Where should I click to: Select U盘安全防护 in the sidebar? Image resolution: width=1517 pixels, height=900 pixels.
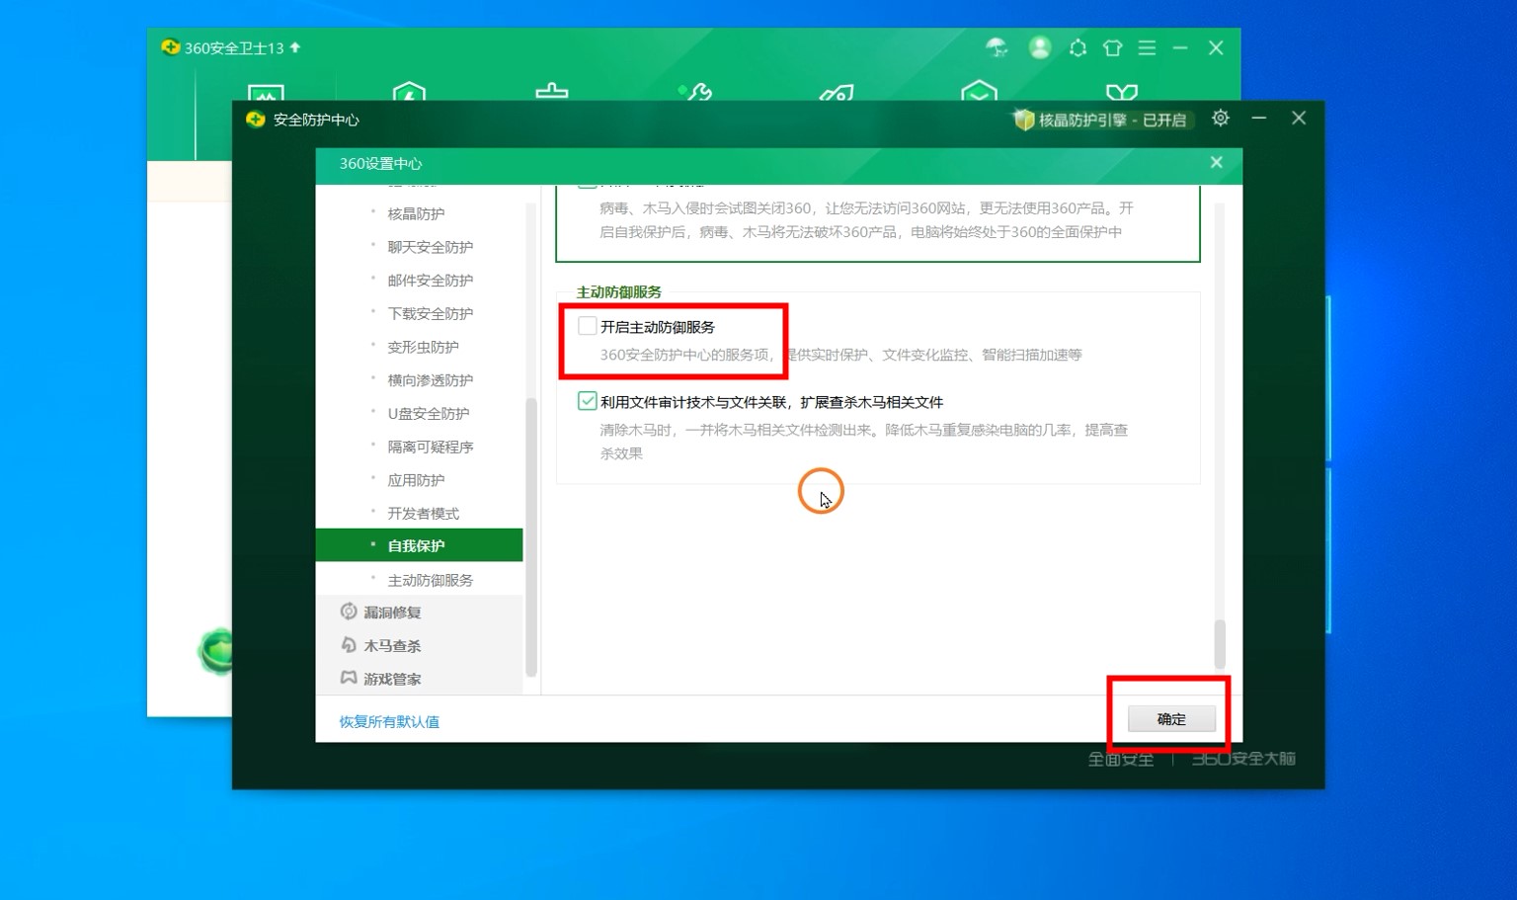click(428, 414)
